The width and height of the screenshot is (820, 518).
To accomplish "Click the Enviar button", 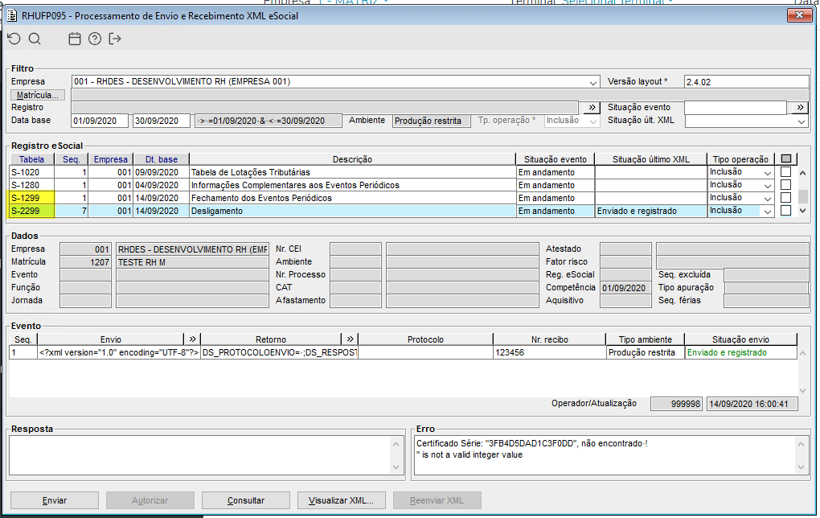I will click(x=55, y=500).
